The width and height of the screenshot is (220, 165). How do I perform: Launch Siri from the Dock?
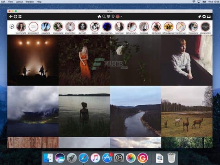point(60,158)
